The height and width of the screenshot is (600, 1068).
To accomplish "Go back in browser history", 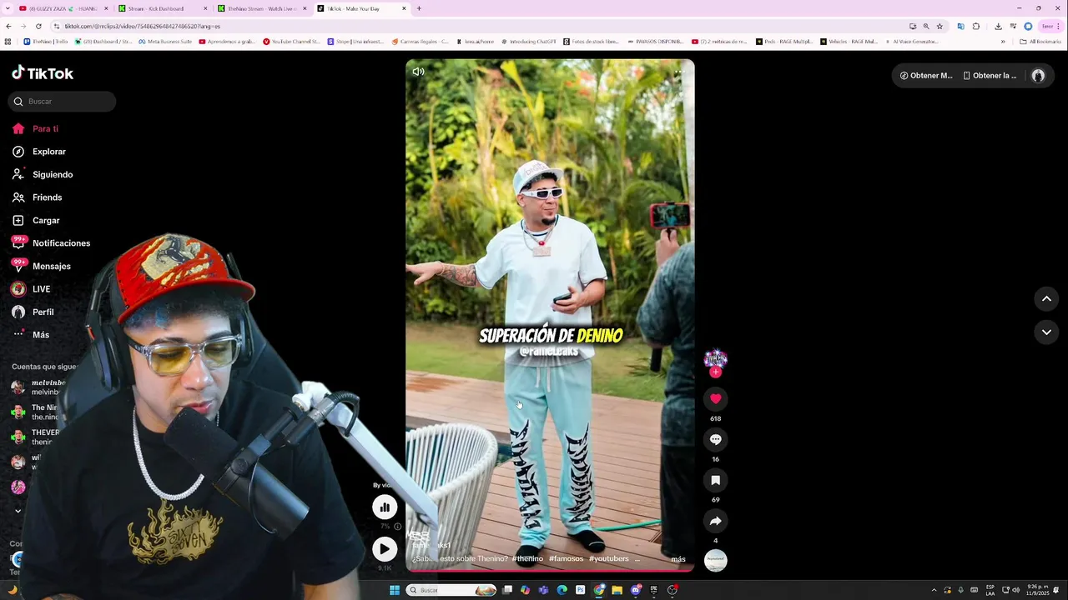I will tap(8, 26).
